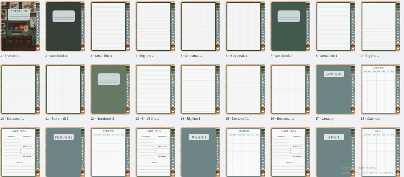
Task: Click the "16 - Box small 1" label
Action: click(282, 119)
